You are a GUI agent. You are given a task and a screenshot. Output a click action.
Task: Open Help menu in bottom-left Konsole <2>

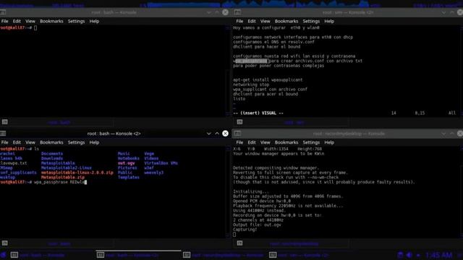(x=94, y=142)
